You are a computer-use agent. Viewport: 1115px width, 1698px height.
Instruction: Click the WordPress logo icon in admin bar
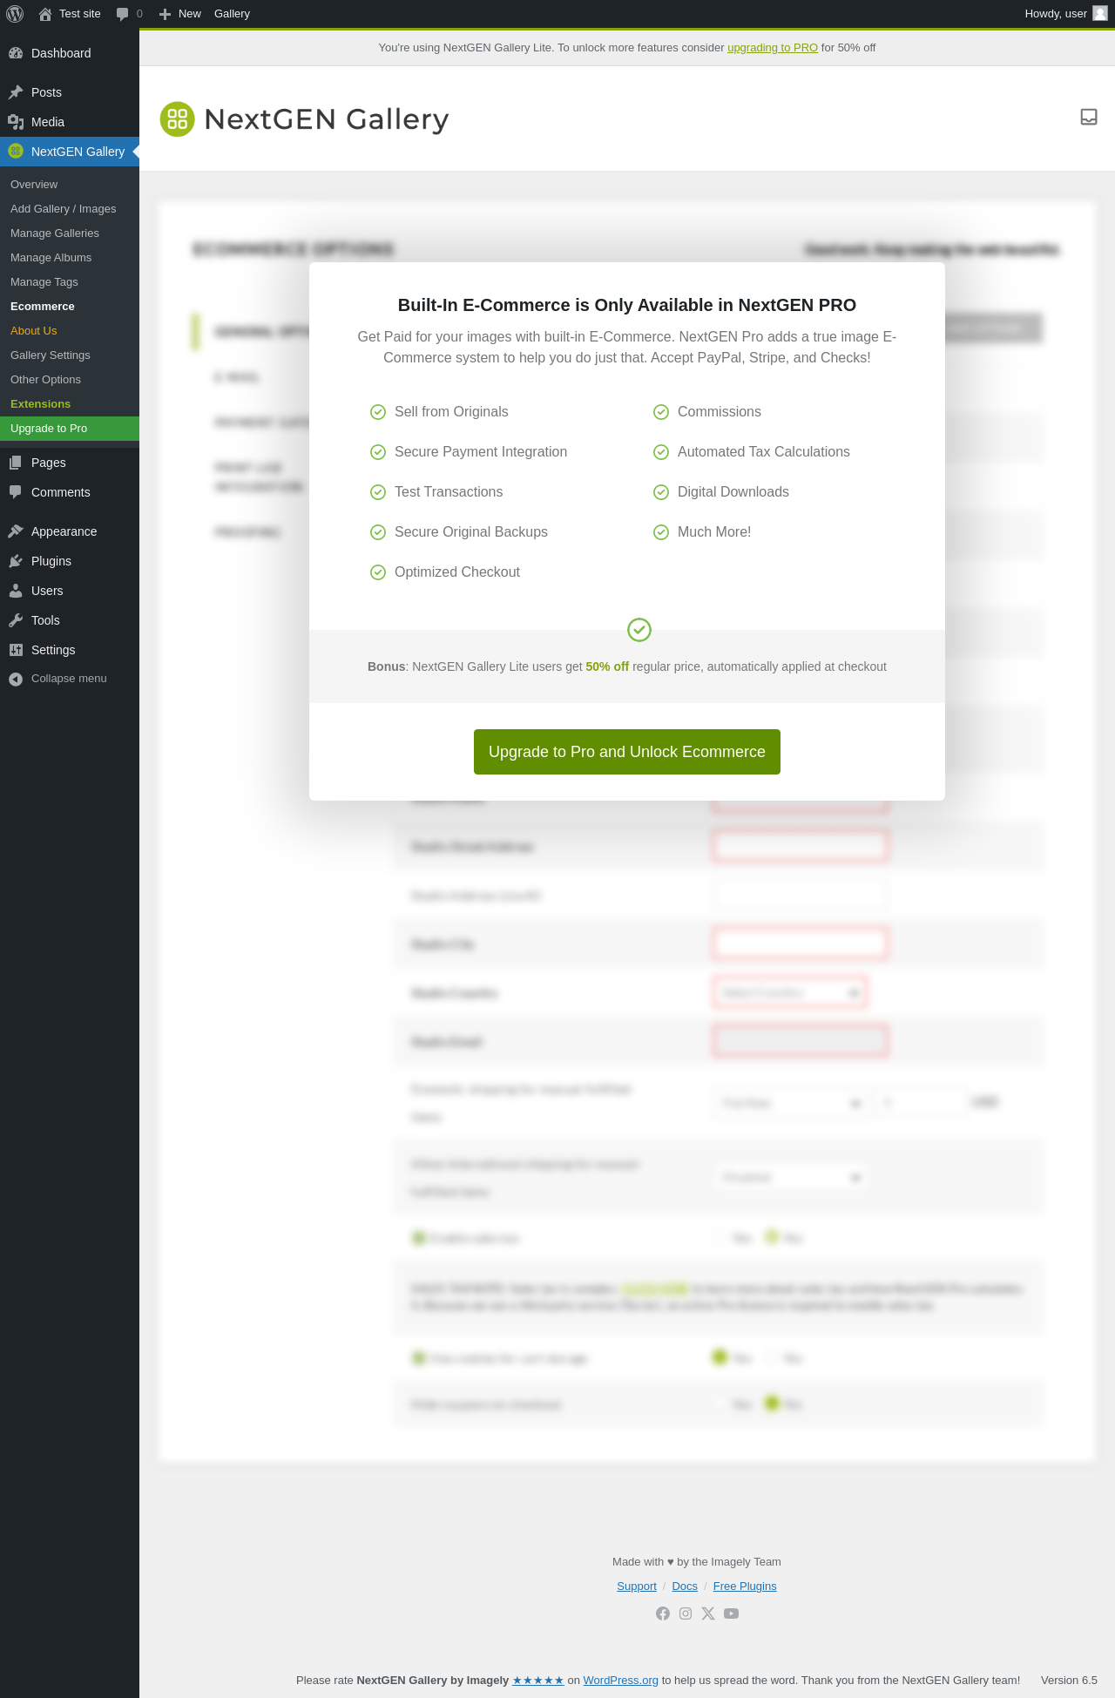tap(15, 14)
